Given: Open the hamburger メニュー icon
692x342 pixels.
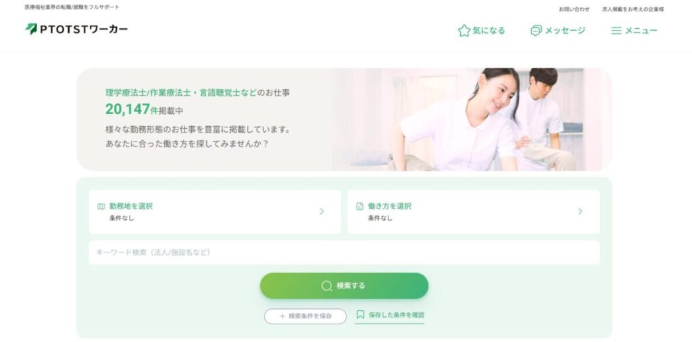Looking at the screenshot, I should click(x=616, y=30).
